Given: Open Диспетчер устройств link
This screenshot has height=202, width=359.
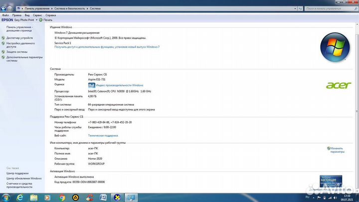Looking at the screenshot, I should [19, 38].
